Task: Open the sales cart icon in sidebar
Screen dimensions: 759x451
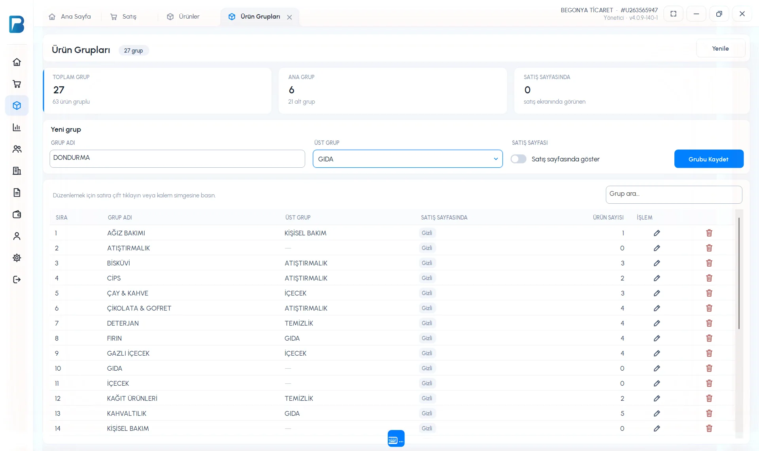Action: (17, 84)
